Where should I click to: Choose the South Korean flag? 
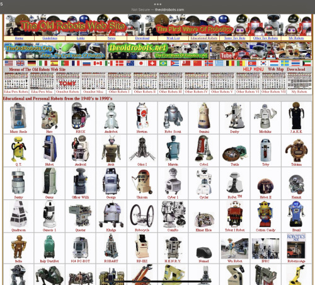tap(263, 63)
